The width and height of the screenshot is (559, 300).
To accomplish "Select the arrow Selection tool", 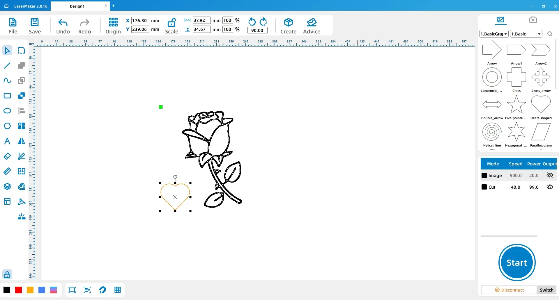I will [x=7, y=50].
